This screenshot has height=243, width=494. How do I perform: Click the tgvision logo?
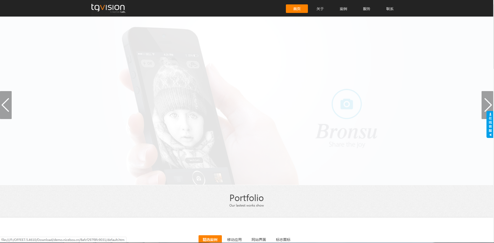click(108, 8)
